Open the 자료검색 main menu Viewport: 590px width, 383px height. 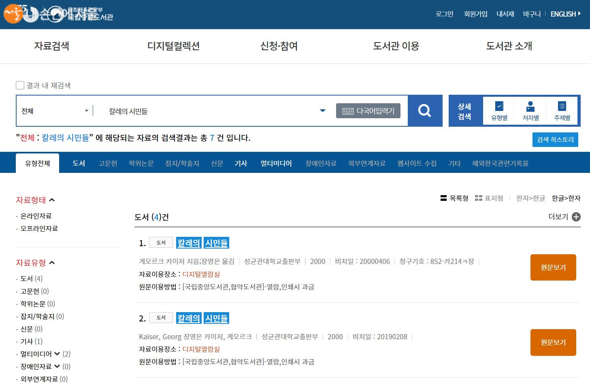tap(51, 46)
